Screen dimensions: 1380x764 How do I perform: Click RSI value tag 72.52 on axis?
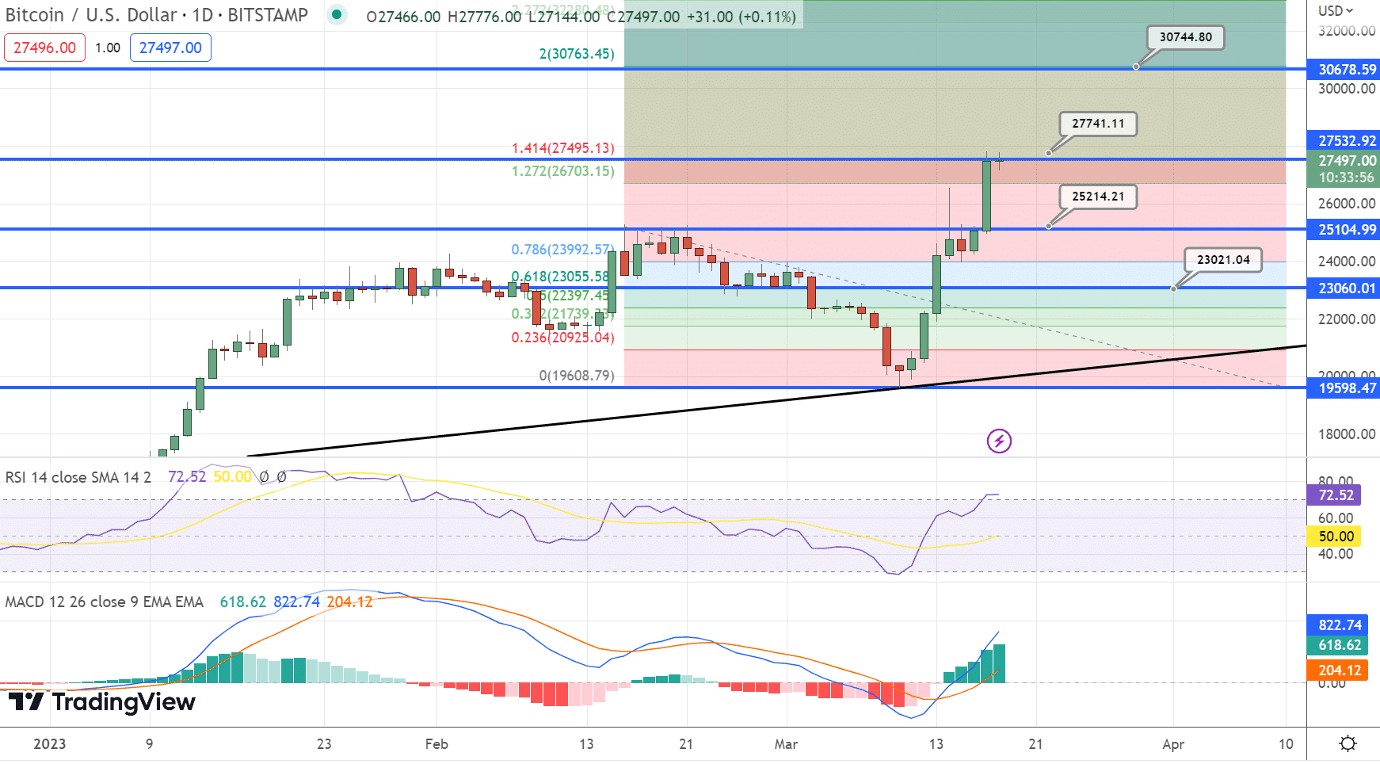pyautogui.click(x=1335, y=495)
